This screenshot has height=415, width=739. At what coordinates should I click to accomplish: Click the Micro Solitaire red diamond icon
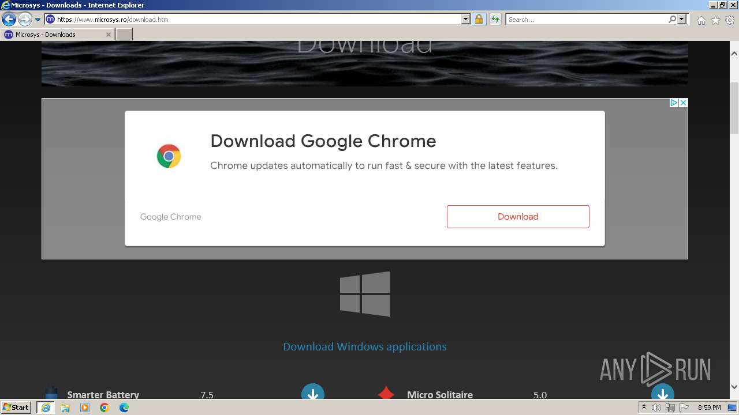tap(386, 394)
